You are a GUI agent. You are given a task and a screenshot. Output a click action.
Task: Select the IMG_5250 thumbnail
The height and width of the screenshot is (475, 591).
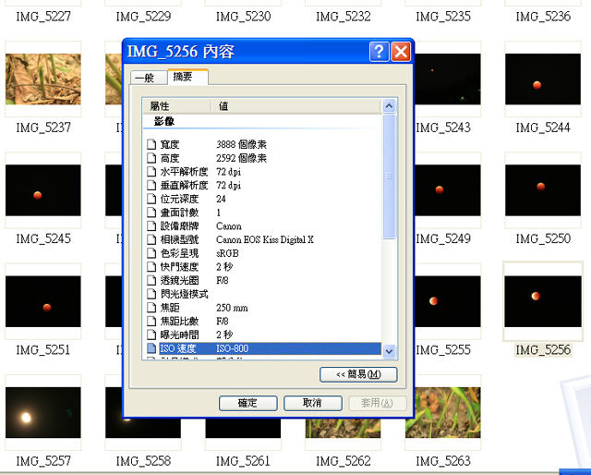click(x=543, y=190)
